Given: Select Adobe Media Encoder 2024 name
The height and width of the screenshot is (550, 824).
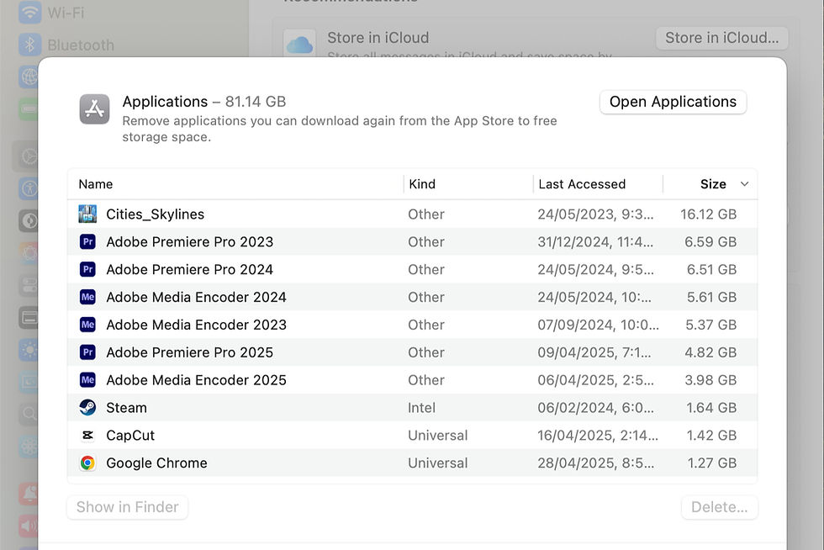Looking at the screenshot, I should click(196, 297).
